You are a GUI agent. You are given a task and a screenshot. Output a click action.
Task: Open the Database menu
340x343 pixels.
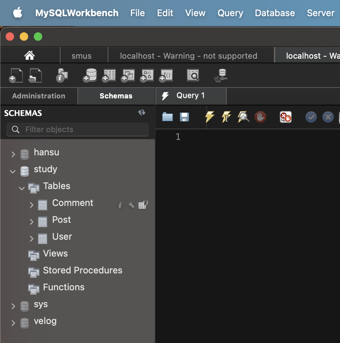[275, 13]
